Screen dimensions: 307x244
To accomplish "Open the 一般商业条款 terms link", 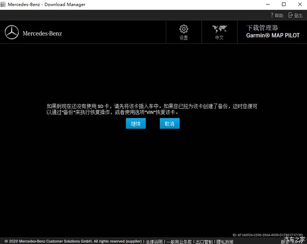I will pyautogui.click(x=179, y=241).
